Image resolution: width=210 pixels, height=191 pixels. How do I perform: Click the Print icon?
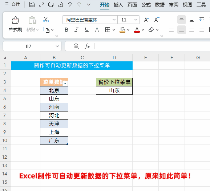coord(51,4)
